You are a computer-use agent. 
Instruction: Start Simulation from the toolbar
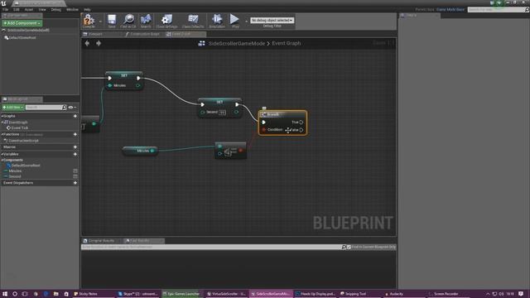coord(217,21)
